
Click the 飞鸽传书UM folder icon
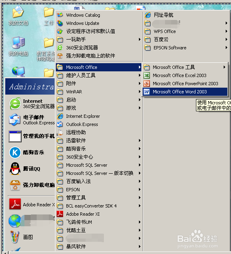60,222
